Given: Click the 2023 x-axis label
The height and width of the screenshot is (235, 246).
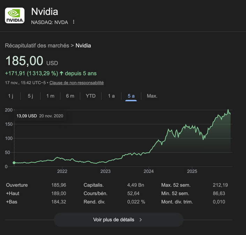Looking at the screenshot, I should point(105,171).
